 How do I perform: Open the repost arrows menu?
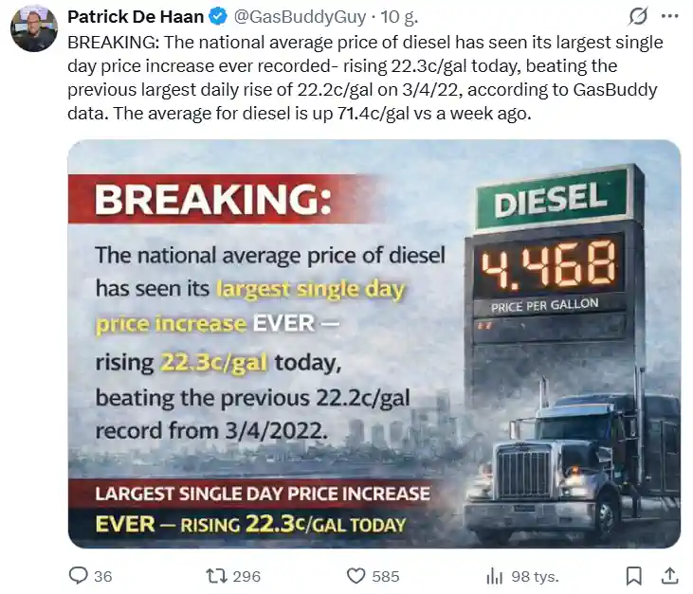215,575
